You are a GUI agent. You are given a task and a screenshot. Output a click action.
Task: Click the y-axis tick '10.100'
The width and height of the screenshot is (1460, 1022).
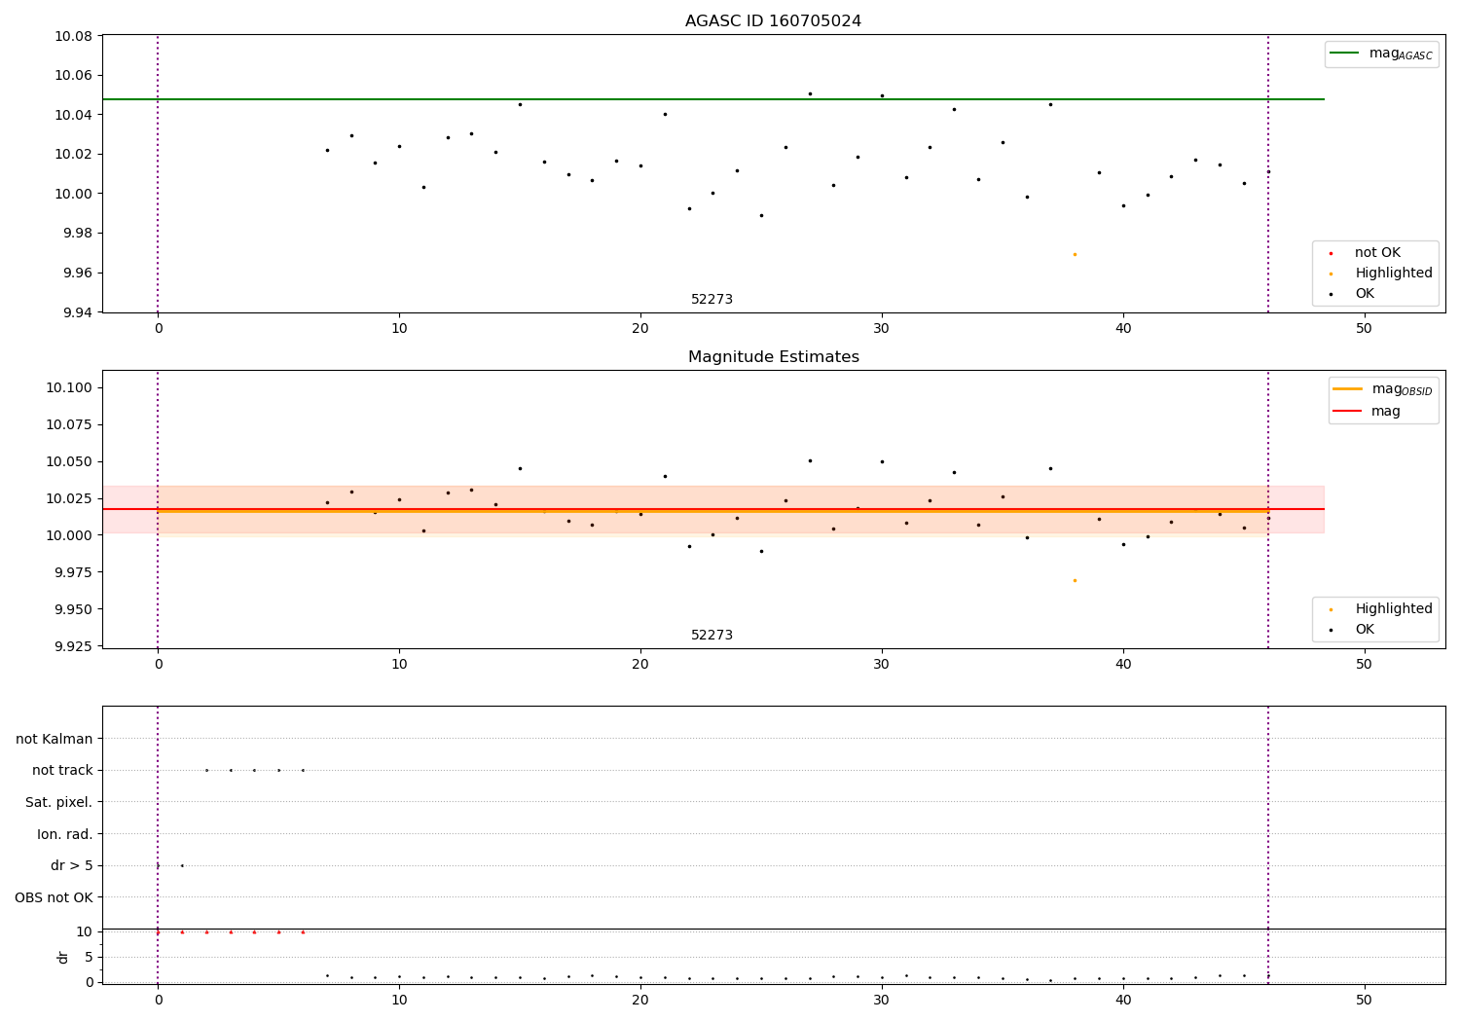tap(69, 387)
